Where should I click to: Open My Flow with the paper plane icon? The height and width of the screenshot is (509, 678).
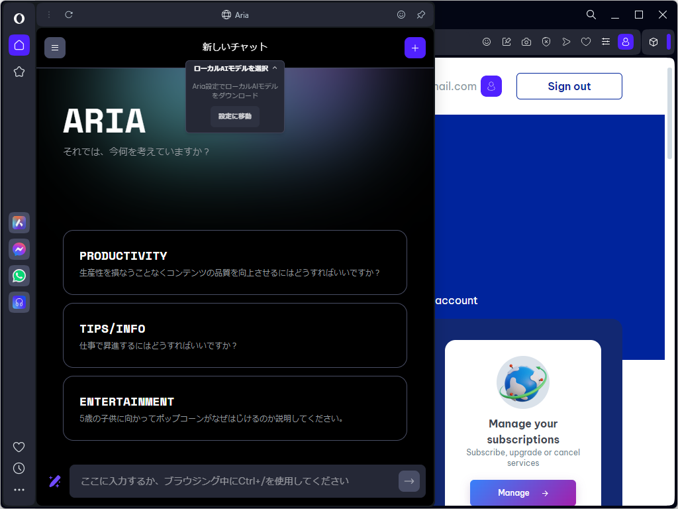[x=566, y=41]
